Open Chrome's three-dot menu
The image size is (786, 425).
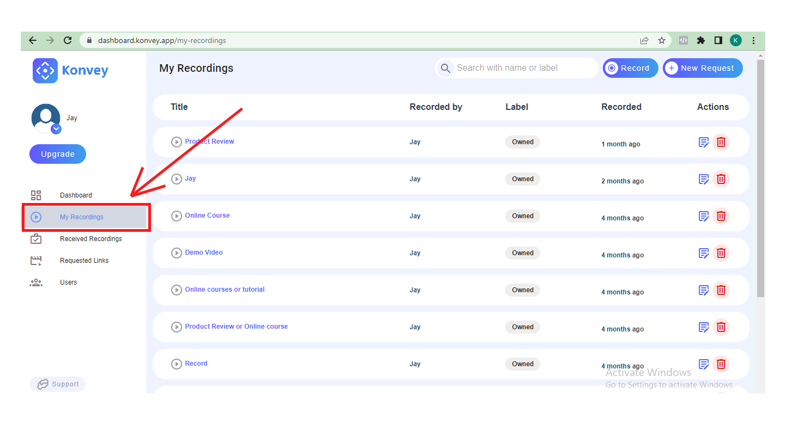coord(754,40)
